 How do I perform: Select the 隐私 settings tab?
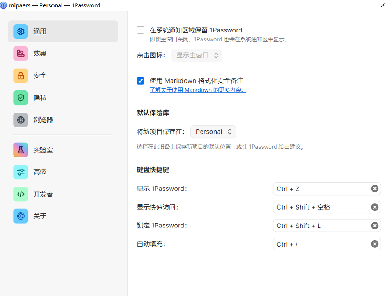coord(63,98)
